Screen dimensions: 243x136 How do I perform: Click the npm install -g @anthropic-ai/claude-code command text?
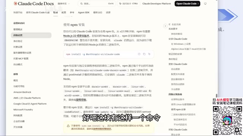coord(93,54)
